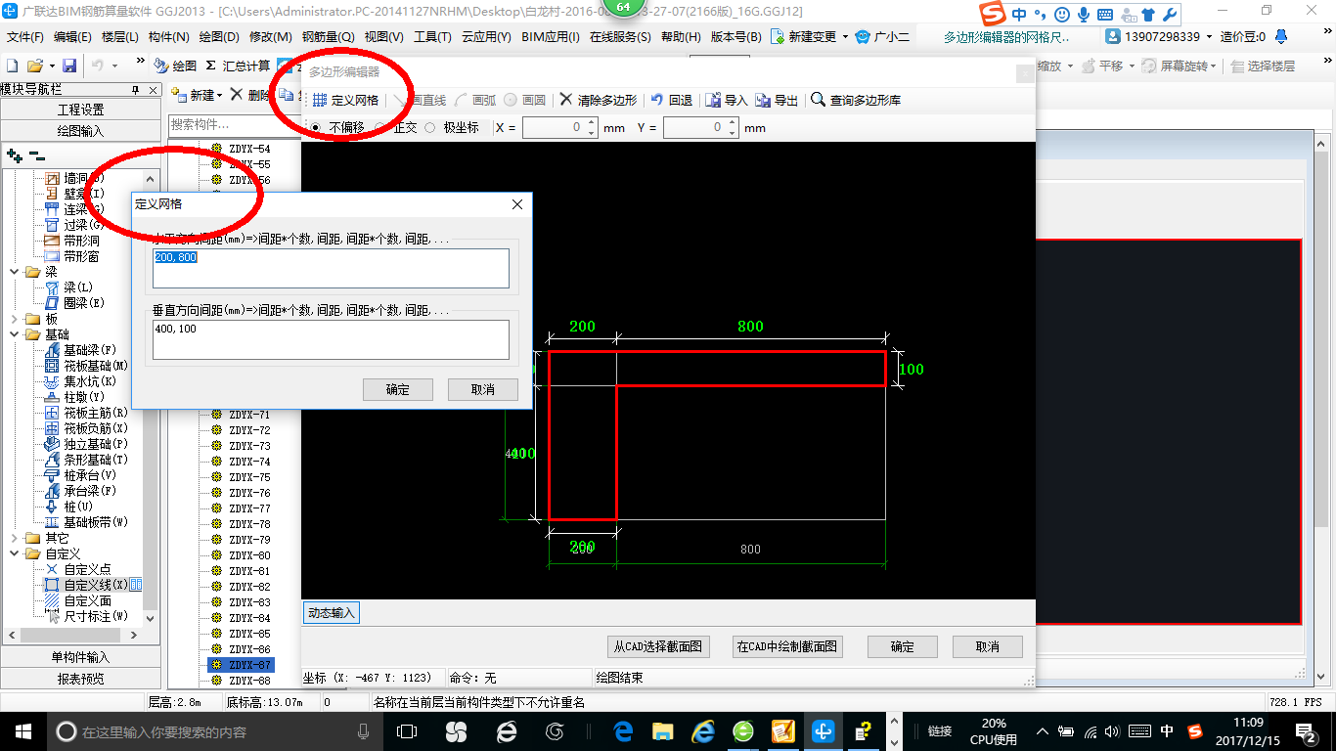
Task: Open the 文件(F) menu
Action: 25,37
